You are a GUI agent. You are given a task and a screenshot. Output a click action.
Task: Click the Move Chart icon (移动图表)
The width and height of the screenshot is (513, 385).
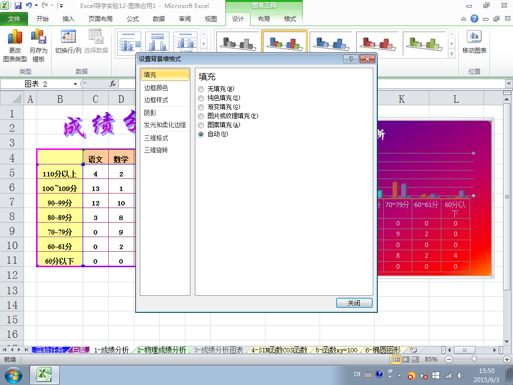(x=474, y=42)
